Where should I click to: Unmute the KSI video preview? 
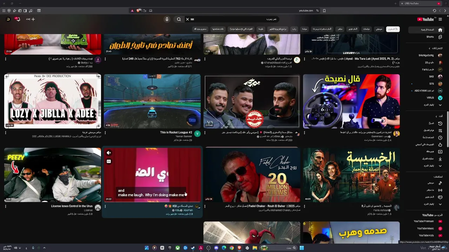tap(109, 153)
